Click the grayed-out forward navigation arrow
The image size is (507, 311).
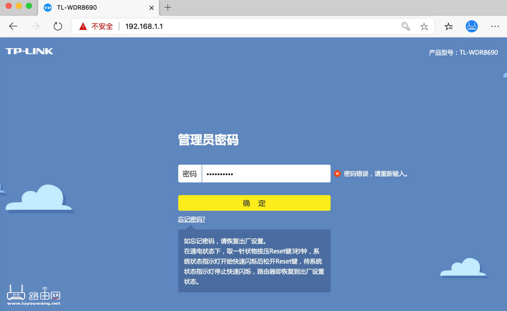[36, 26]
